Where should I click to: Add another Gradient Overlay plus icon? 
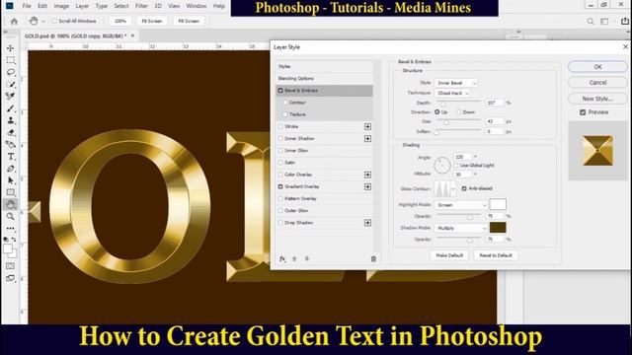pos(367,186)
